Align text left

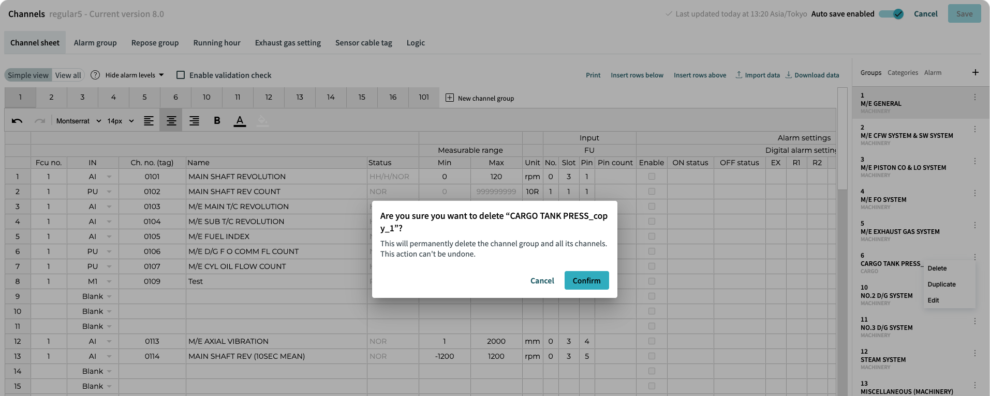tap(149, 121)
